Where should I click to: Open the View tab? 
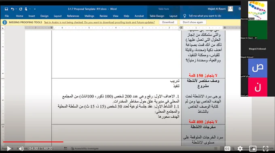[x=116, y=16]
